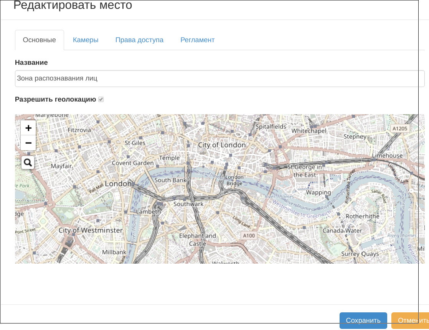Screen dimensions: 429x330
Task: Click the Covent Garden label on map
Action: point(133,163)
